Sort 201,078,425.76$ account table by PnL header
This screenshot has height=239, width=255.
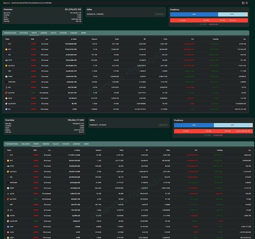[x=192, y=39]
